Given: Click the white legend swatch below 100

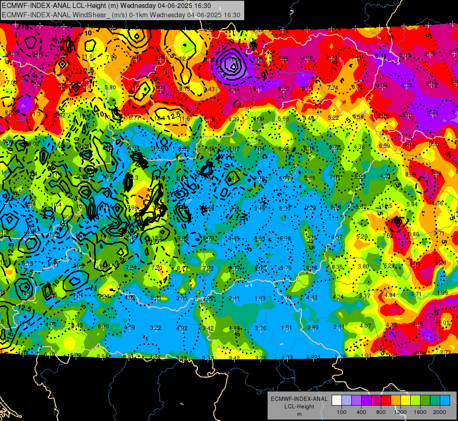Looking at the screenshot, I should click(x=337, y=400).
